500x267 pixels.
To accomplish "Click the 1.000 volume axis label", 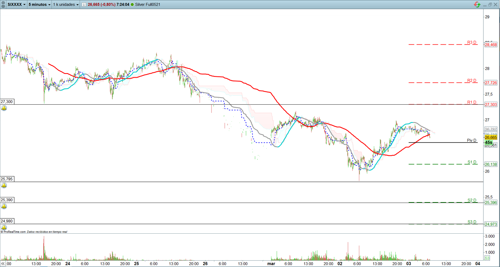I will [490, 252].
